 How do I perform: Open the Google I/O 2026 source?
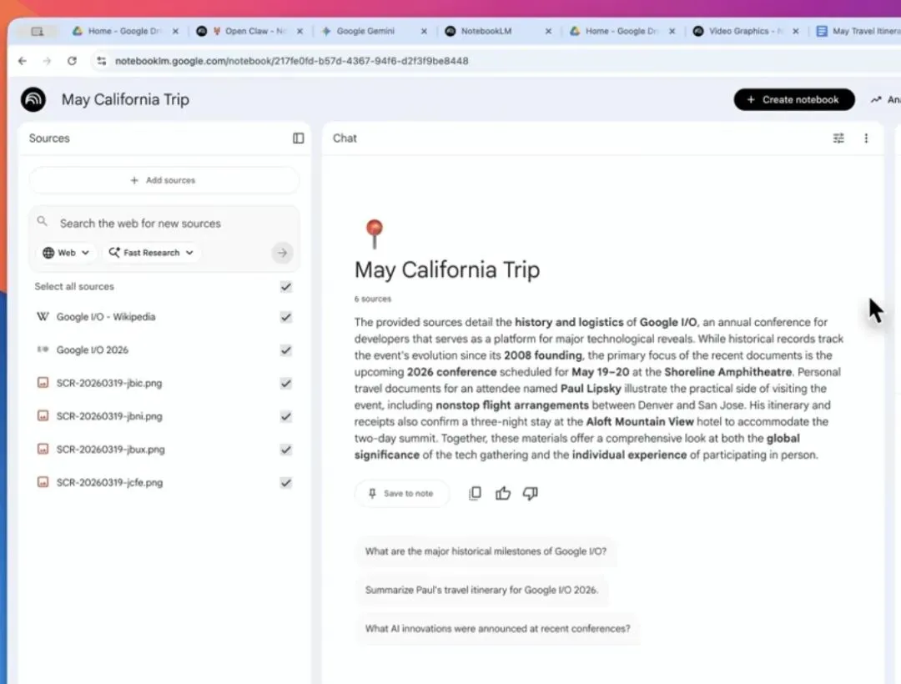pos(92,350)
